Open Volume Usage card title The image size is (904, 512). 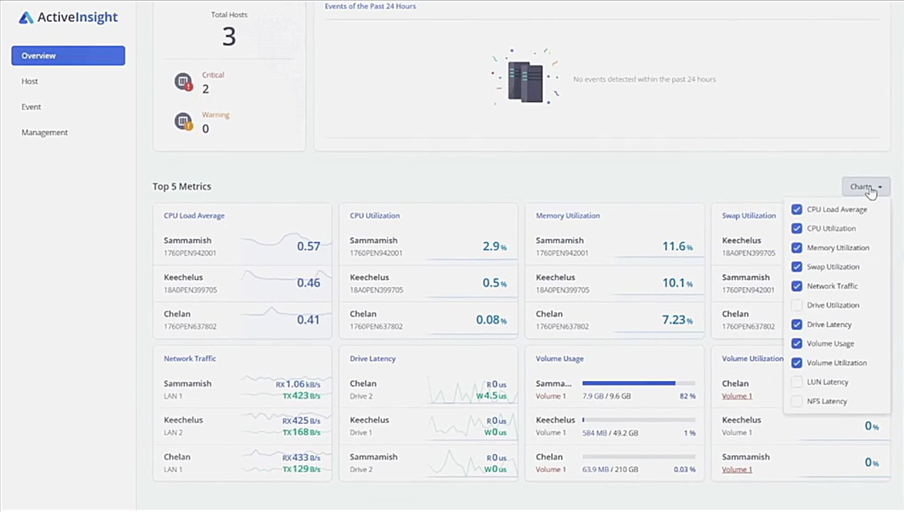click(560, 359)
